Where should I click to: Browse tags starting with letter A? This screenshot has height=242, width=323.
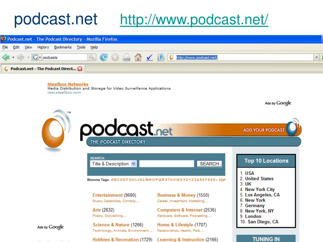coord(112,180)
